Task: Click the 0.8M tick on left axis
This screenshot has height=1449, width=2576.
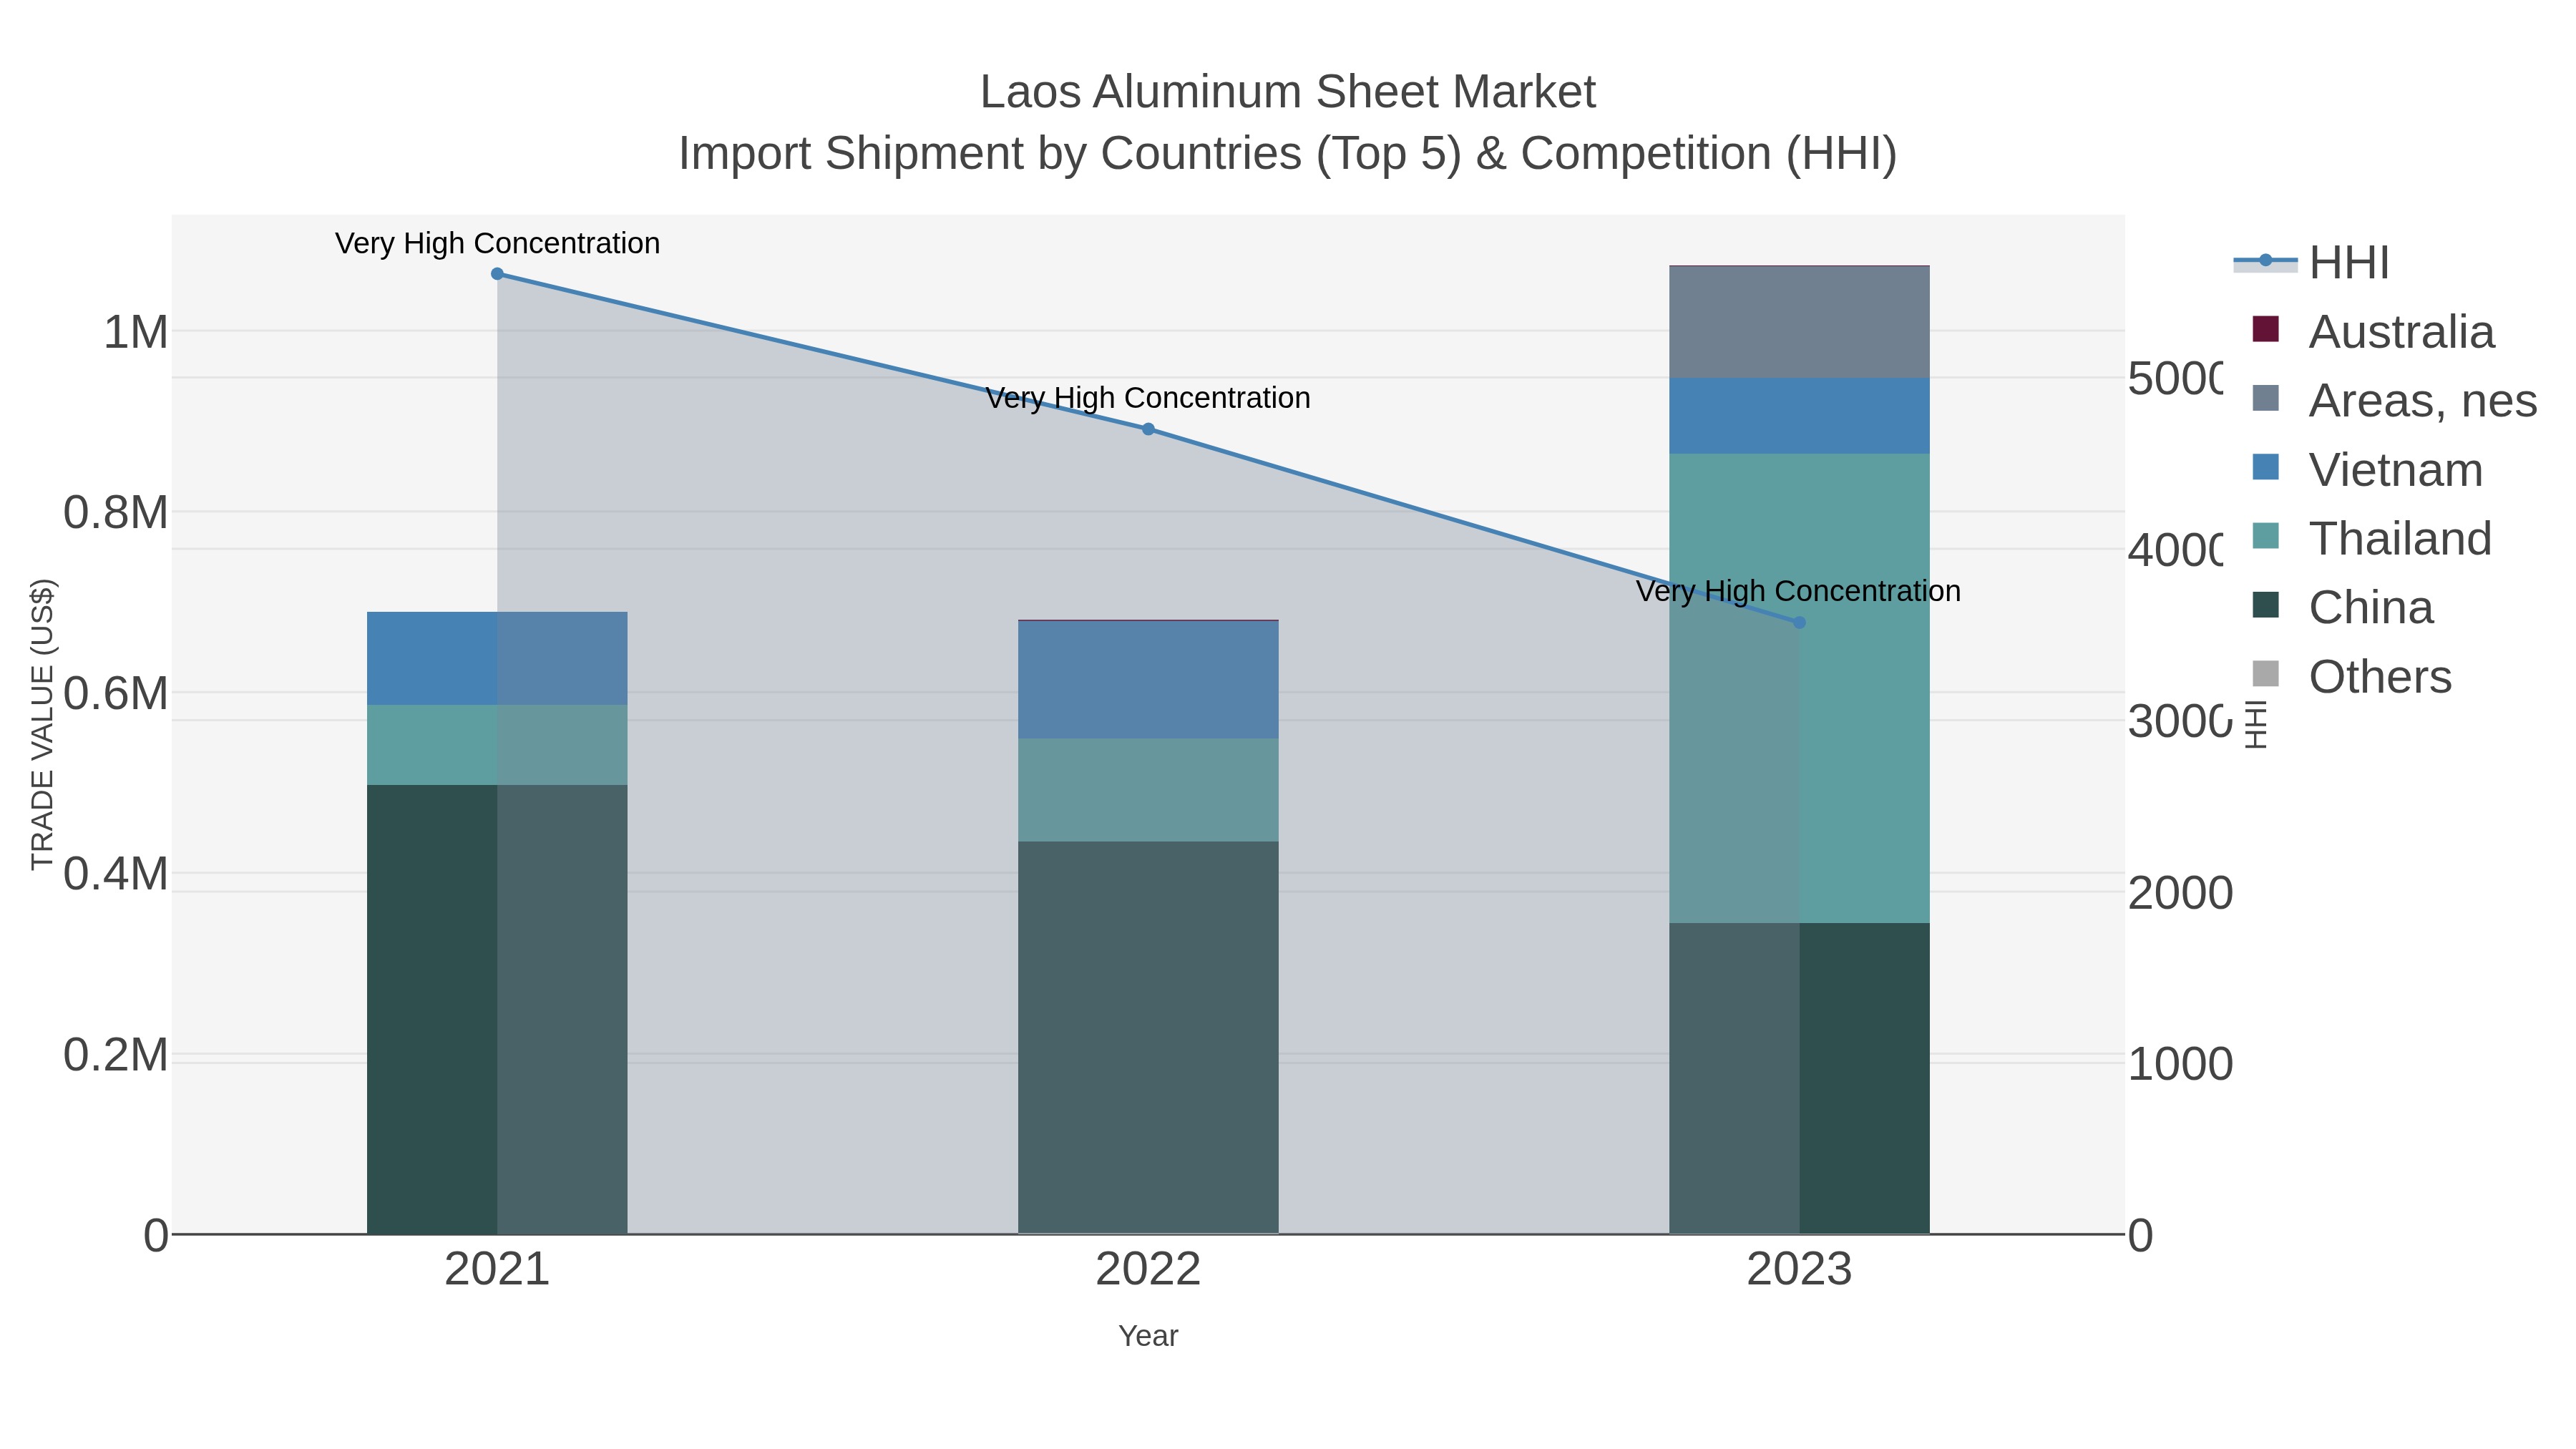Action: (116, 513)
